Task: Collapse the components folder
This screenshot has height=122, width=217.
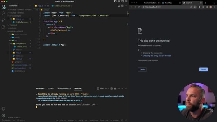Action: [x=20, y=44]
